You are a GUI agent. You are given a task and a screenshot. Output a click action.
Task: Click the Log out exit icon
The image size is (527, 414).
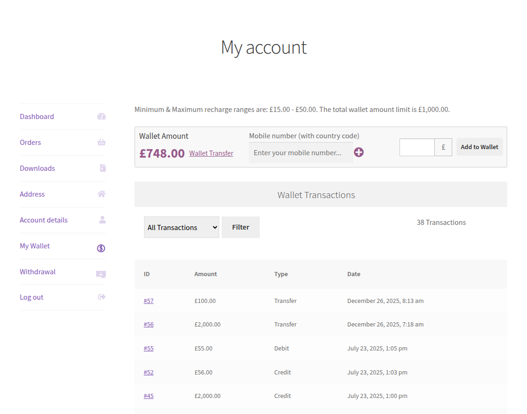tap(102, 297)
